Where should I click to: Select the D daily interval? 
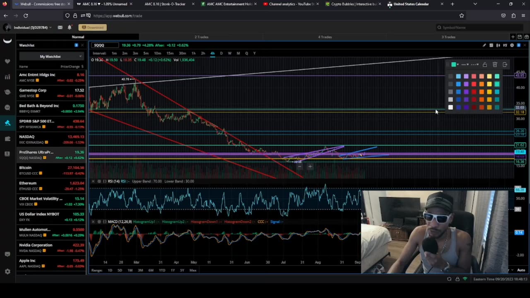tap(221, 53)
